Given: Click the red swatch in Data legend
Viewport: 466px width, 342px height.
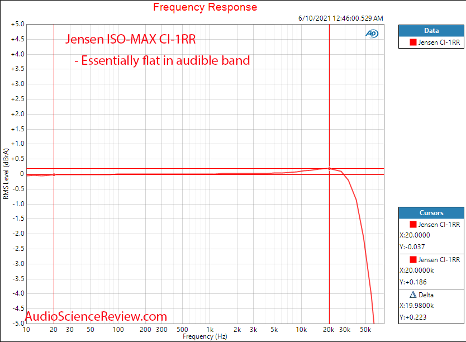Looking at the screenshot, I should pos(413,42).
